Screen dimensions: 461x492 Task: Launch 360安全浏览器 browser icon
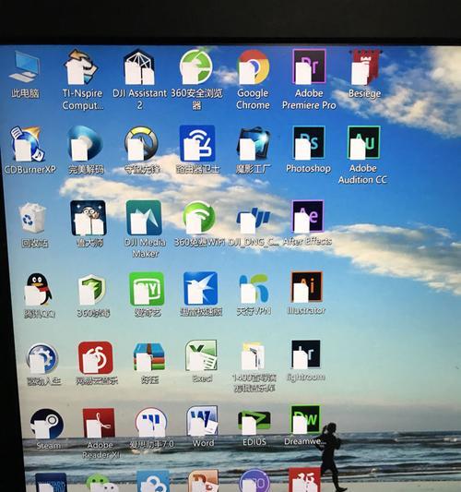[195, 66]
